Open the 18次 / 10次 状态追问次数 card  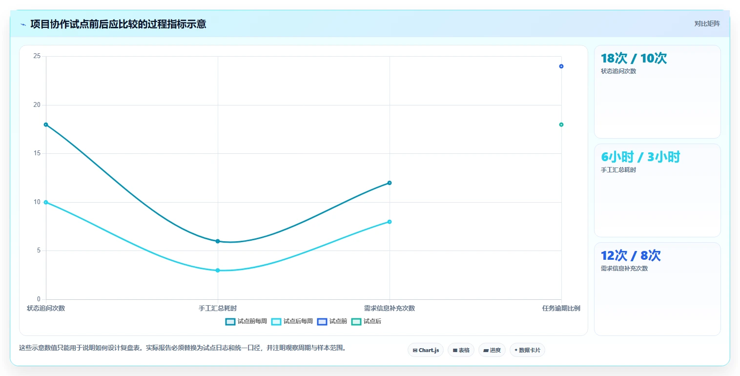pos(657,92)
